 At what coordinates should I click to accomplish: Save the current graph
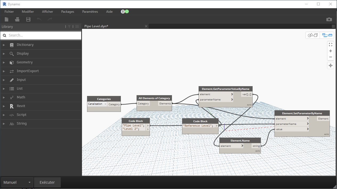28,19
